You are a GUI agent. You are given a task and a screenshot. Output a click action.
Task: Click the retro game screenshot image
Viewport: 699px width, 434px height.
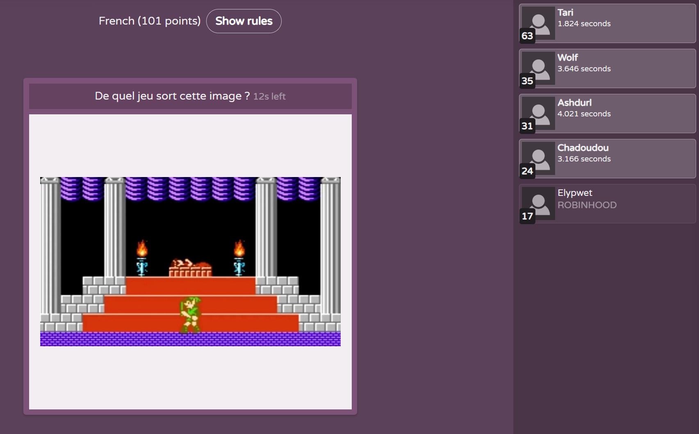190,261
